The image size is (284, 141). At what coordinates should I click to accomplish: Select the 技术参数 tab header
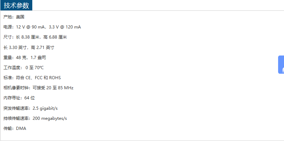[16, 6]
